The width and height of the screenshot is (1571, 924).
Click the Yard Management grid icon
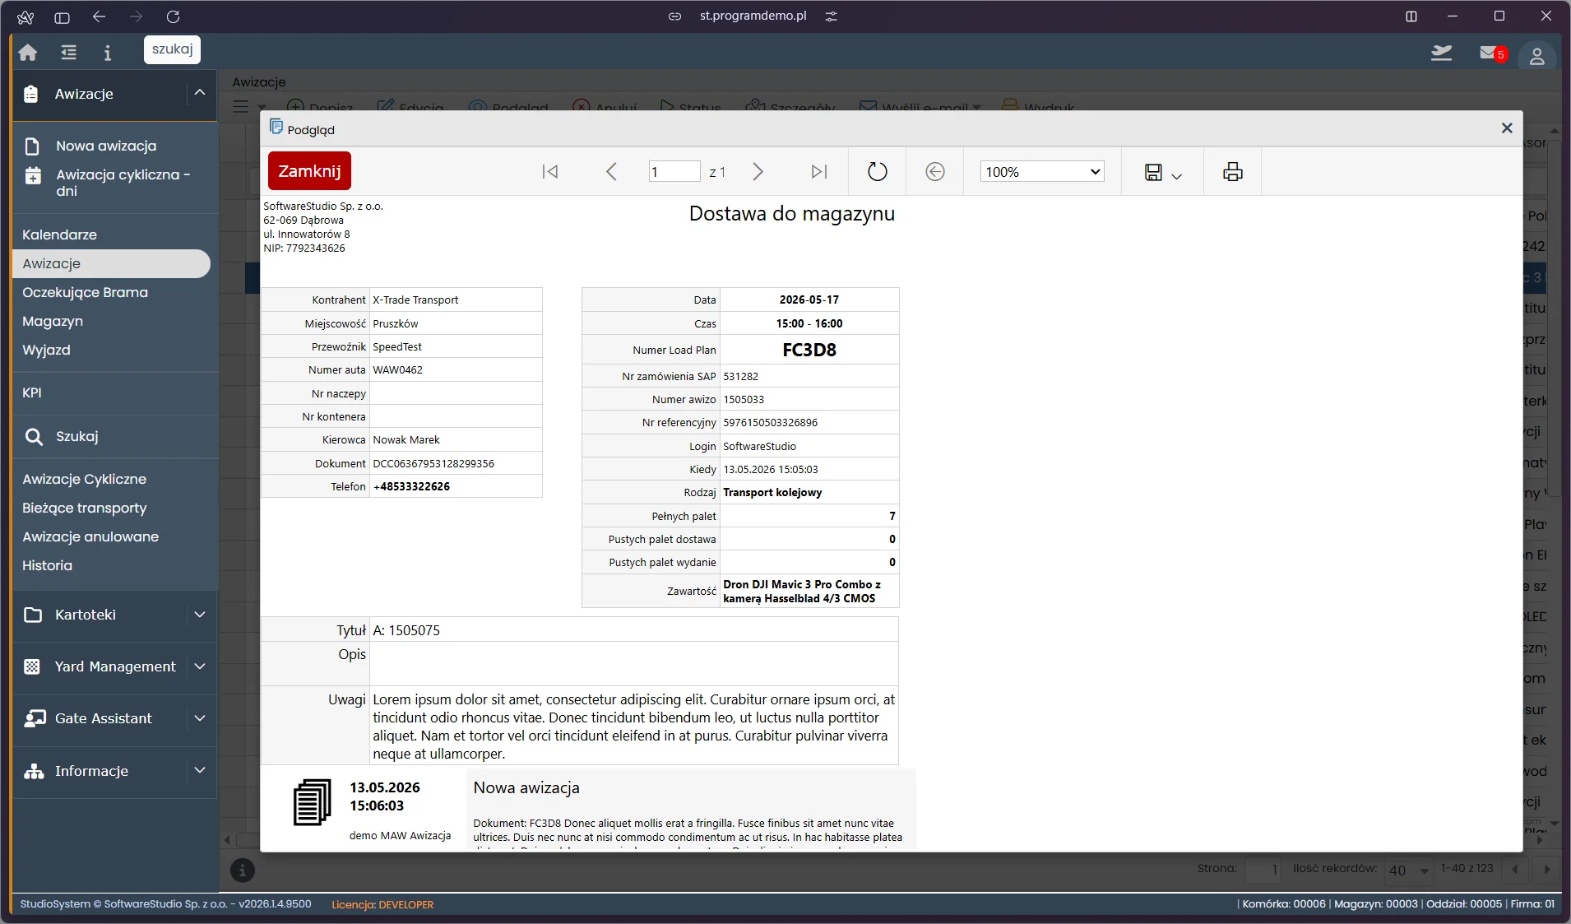32,666
